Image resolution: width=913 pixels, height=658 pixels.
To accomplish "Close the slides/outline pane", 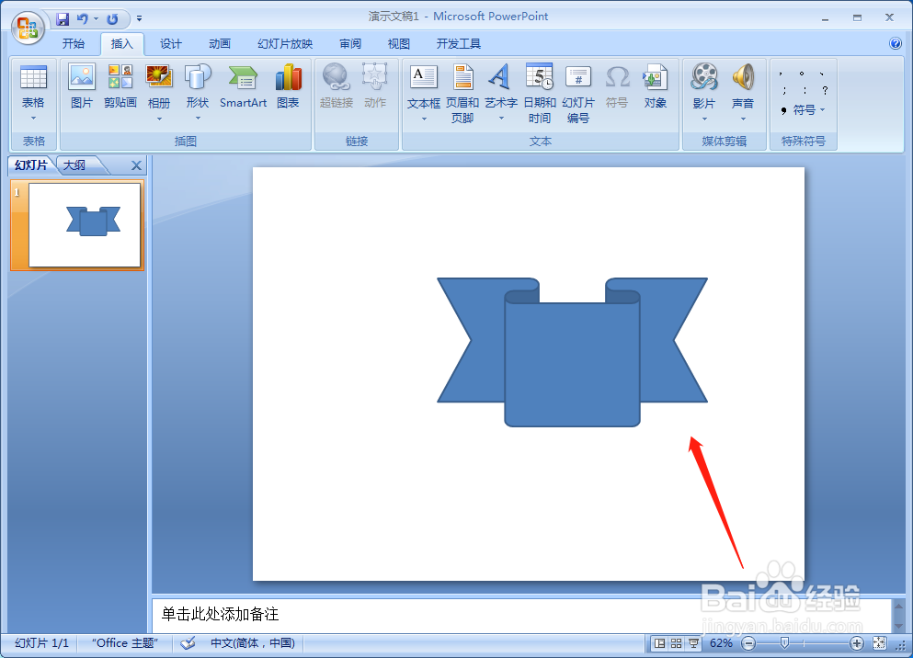I will pyautogui.click(x=136, y=165).
